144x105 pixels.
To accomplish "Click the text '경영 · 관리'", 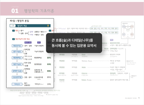I will click(28, 77).
